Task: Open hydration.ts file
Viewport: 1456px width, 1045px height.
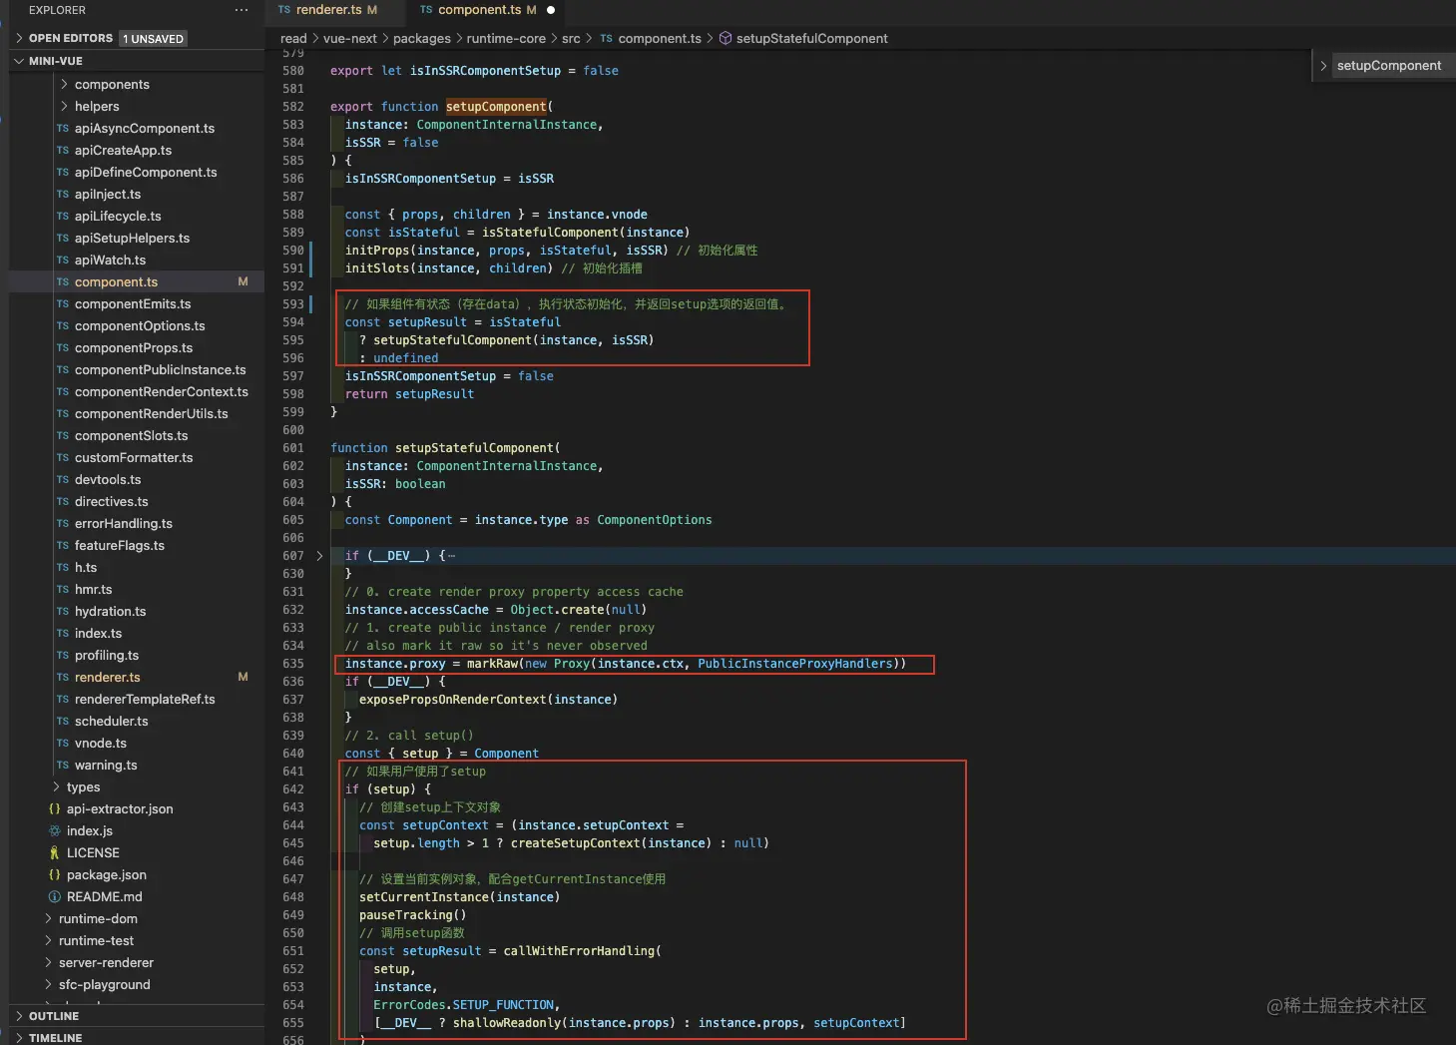Action: pyautogui.click(x=111, y=612)
